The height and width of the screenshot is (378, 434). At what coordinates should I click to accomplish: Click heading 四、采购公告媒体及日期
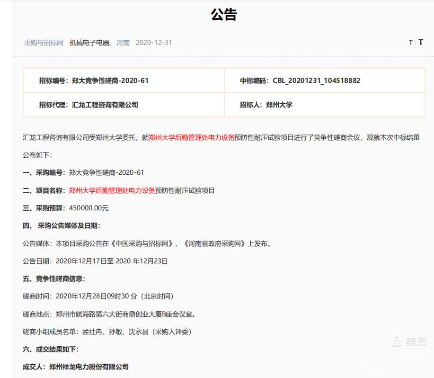tap(62, 225)
